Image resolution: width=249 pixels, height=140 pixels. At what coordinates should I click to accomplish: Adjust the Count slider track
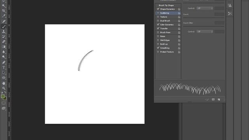[203, 17]
